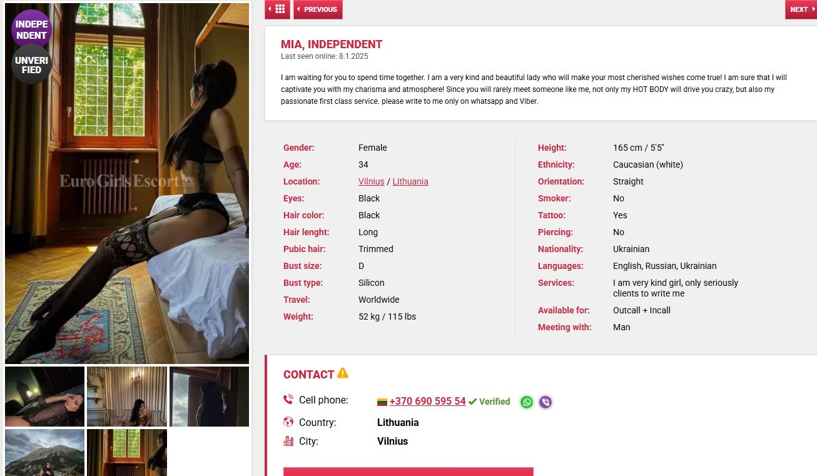Go to the Previous profile
The height and width of the screenshot is (476, 817).
pos(318,9)
